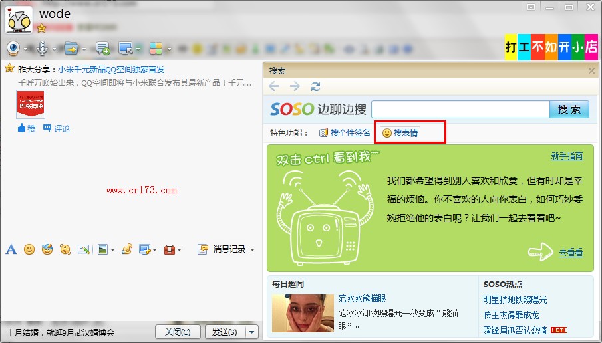This screenshot has width=602, height=343.
Task: Start a voice call with microphone icon
Action: (42, 49)
